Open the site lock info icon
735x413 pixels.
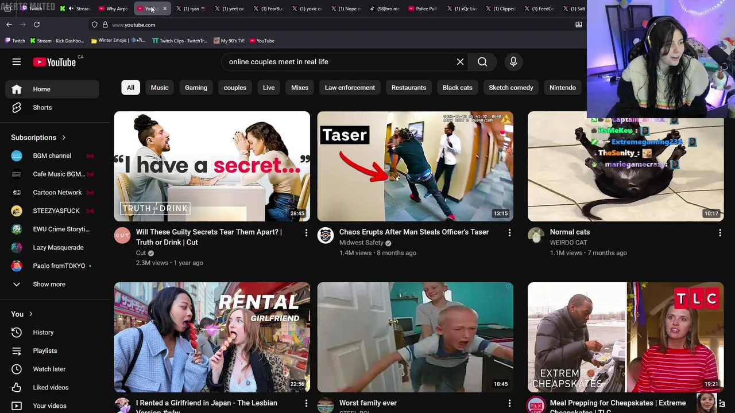pyautogui.click(x=105, y=25)
